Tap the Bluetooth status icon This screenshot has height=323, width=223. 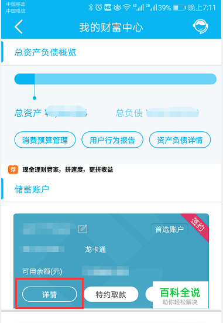pos(90,8)
